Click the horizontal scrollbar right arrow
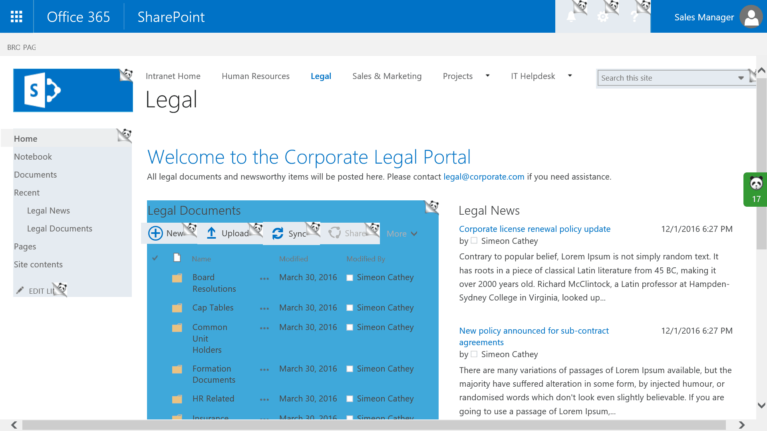The image size is (767, 431). point(742,425)
